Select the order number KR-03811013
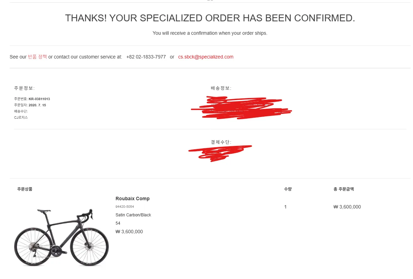Image resolution: width=413 pixels, height=279 pixels. pyautogui.click(x=39, y=99)
